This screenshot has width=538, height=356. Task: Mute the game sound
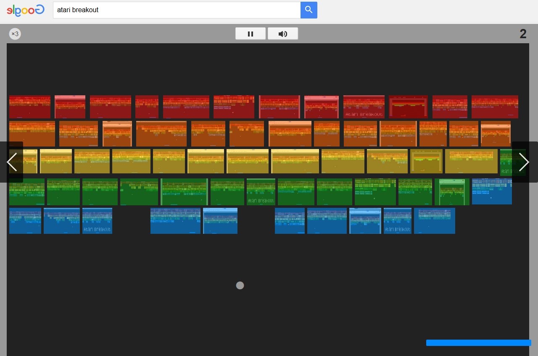coord(283,34)
